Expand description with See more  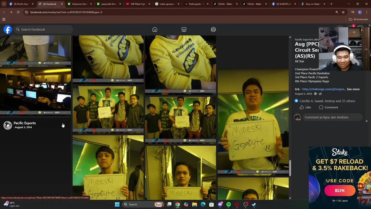[353, 89]
